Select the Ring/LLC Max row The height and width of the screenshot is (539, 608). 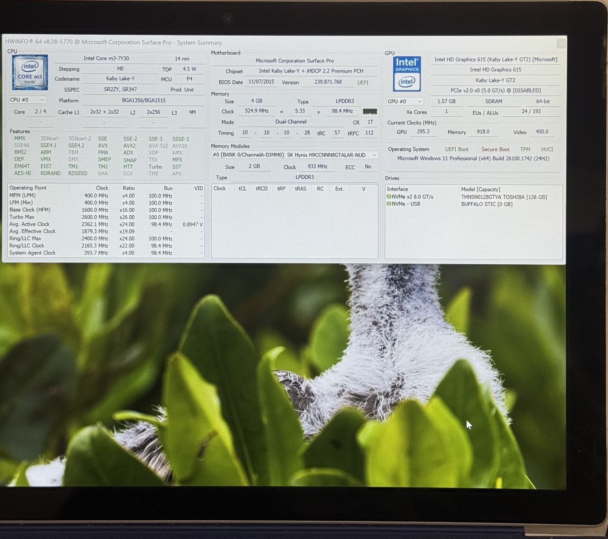pos(106,239)
